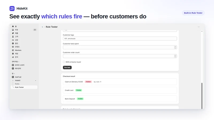
Task: Click the orders count badge 21
Action: pyautogui.click(x=35, y=30)
